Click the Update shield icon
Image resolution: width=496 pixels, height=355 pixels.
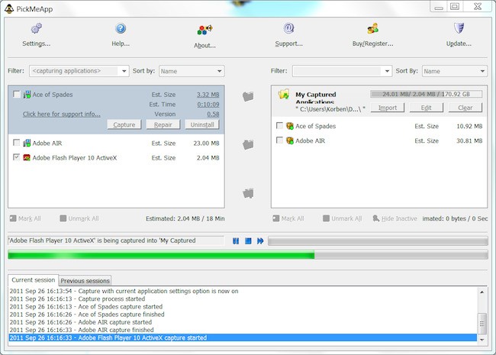(x=459, y=29)
